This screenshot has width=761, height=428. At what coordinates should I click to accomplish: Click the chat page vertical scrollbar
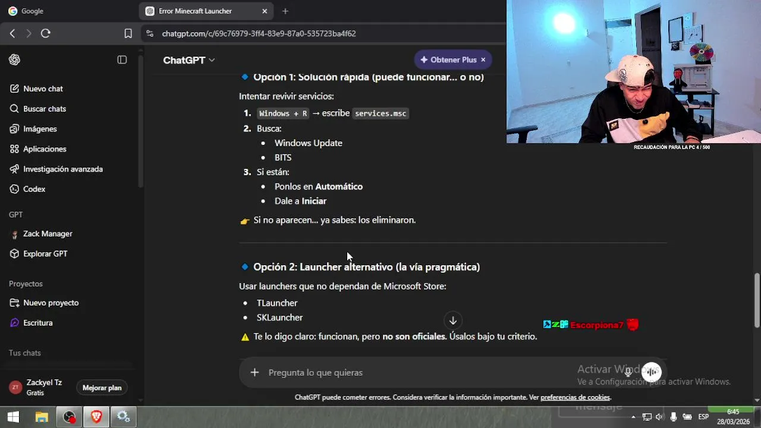757,300
